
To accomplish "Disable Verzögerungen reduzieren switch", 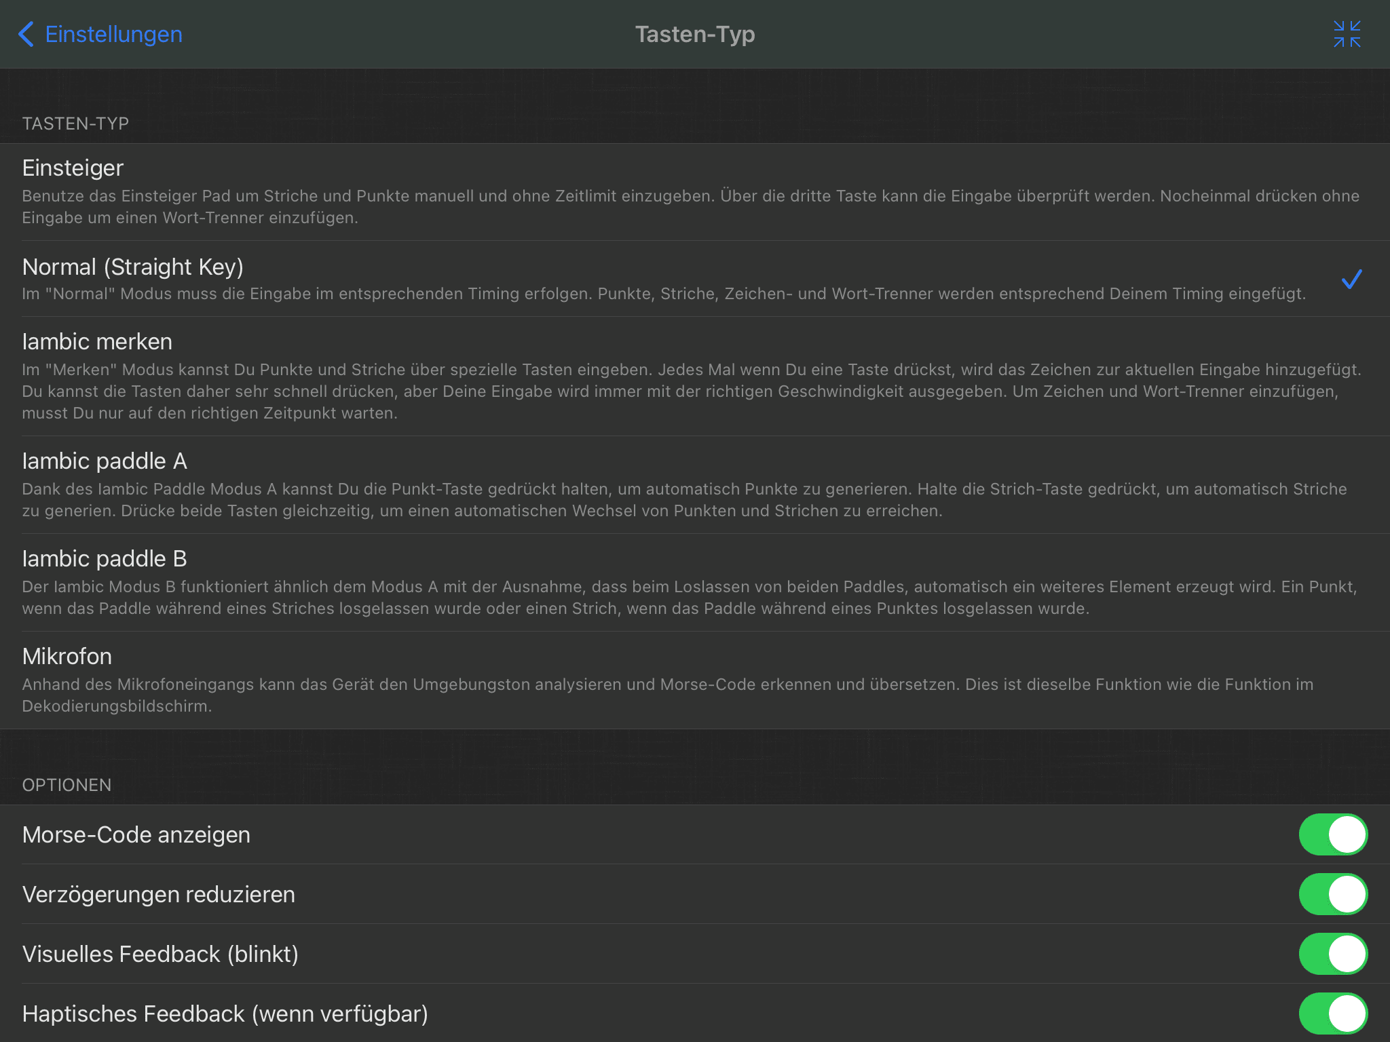I will pyautogui.click(x=1333, y=894).
